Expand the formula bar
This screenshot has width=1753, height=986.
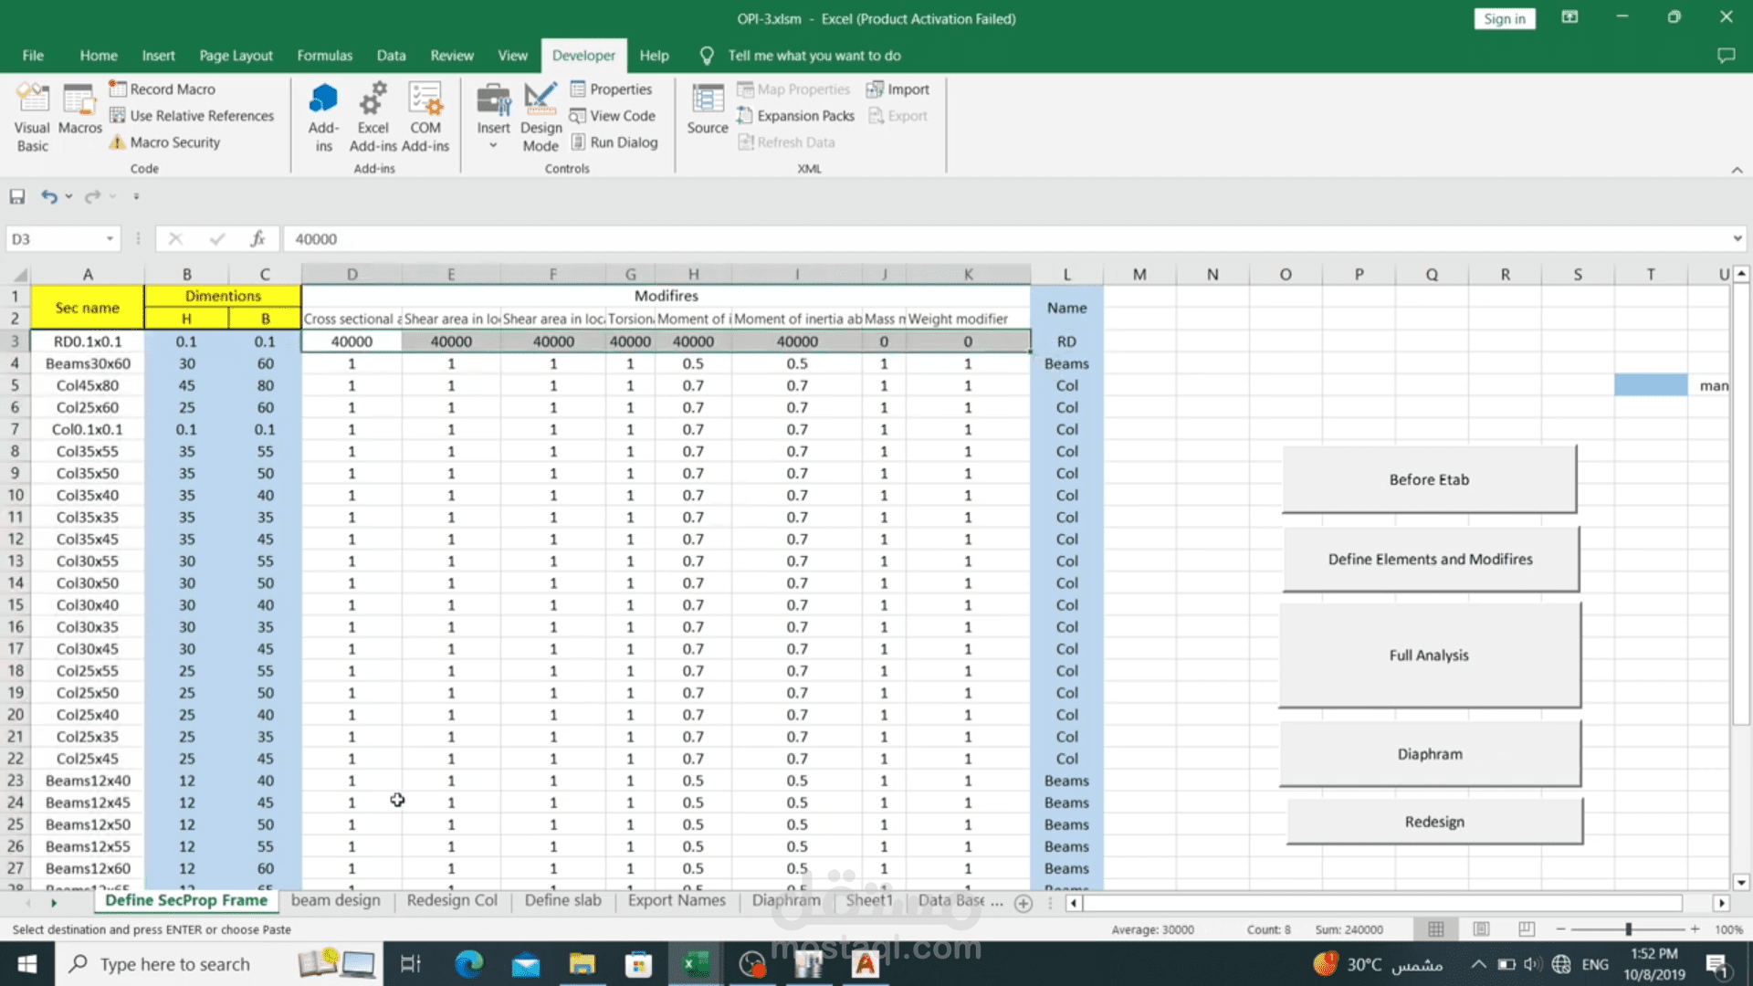click(1737, 239)
